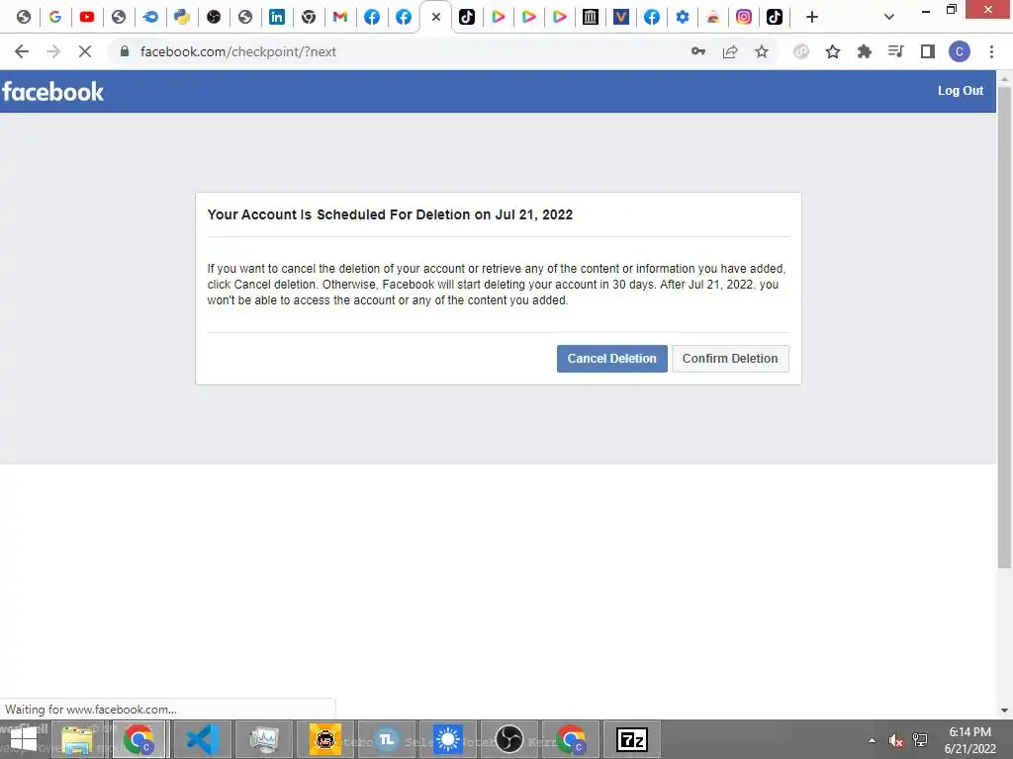Switch to the Instagram tab
The image size is (1013, 759).
tap(744, 17)
